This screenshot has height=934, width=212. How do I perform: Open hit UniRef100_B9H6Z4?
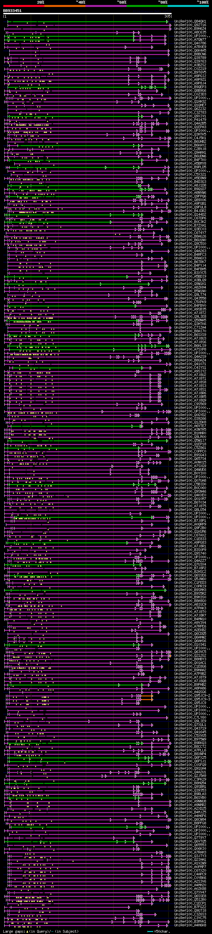tap(190, 29)
